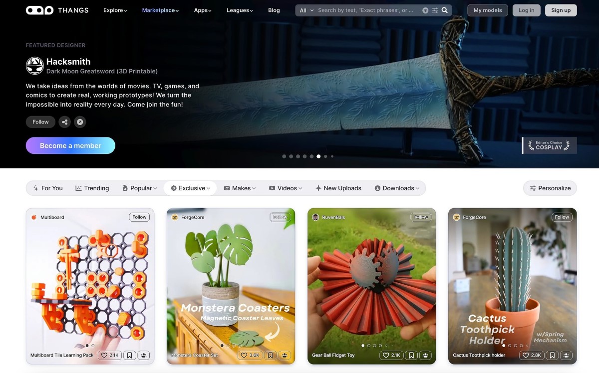The width and height of the screenshot is (599, 373).
Task: Select the New Uploads tab
Action: 338,188
